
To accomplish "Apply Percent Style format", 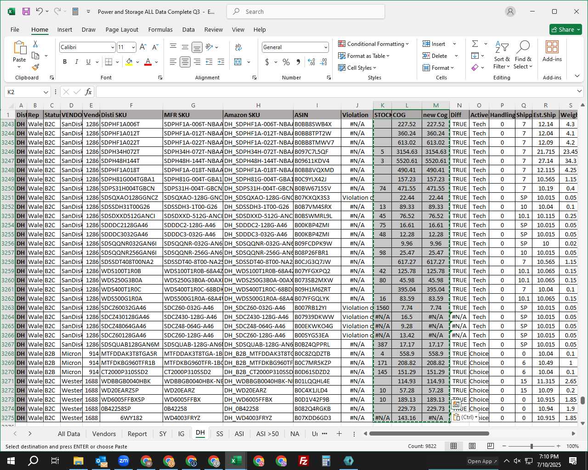I will [286, 62].
